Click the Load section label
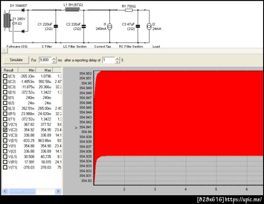The height and width of the screenshot is (204, 264). [156, 47]
